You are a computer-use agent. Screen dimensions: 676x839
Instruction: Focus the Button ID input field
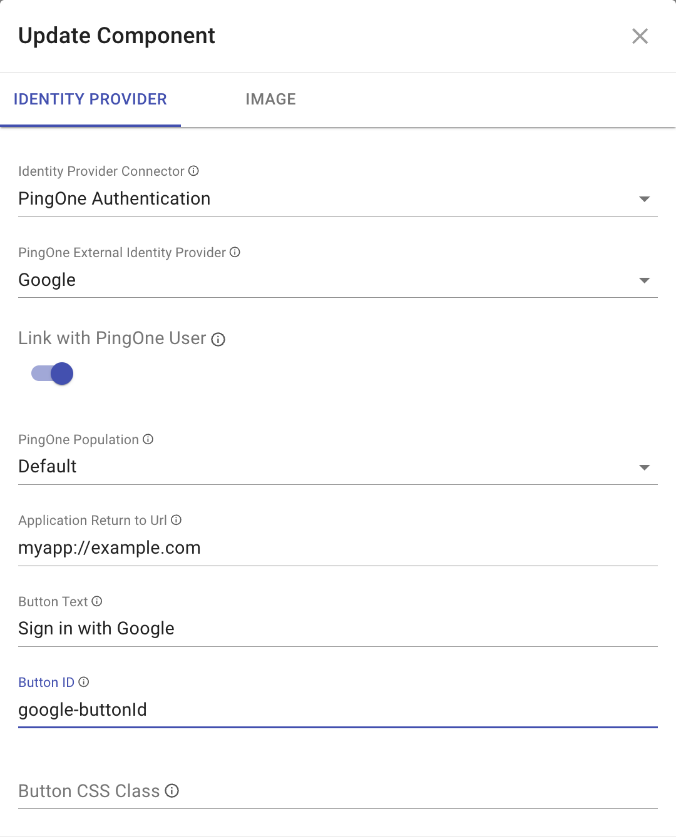coord(337,710)
